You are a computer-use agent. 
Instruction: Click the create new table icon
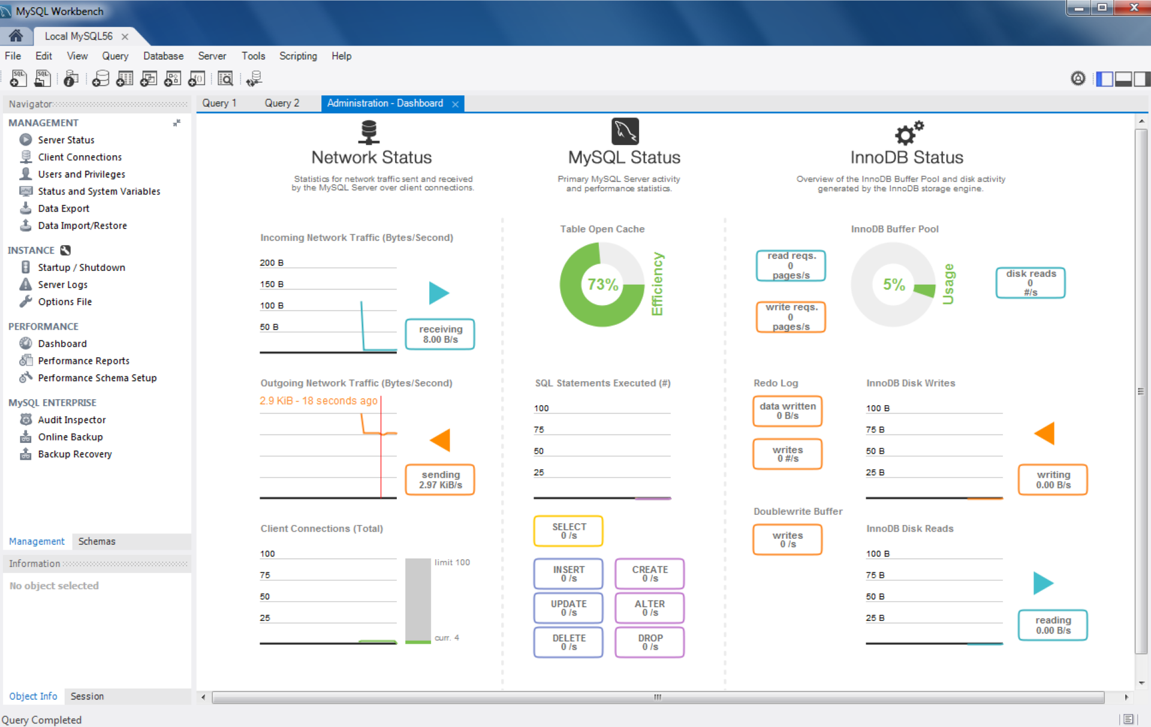[125, 79]
